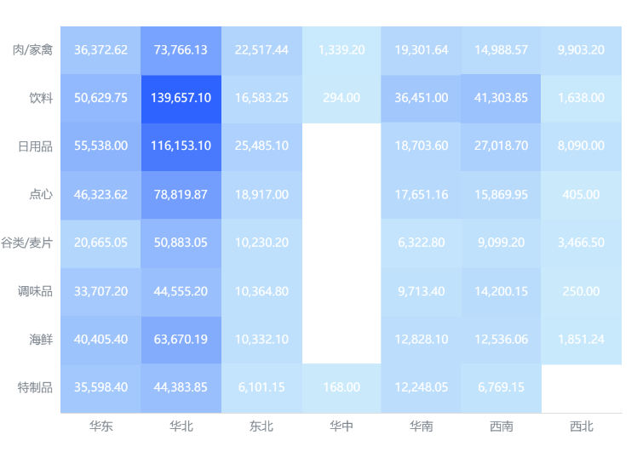
Task: Click the 78,819.87 cell in 点心 row
Action: tap(181, 195)
